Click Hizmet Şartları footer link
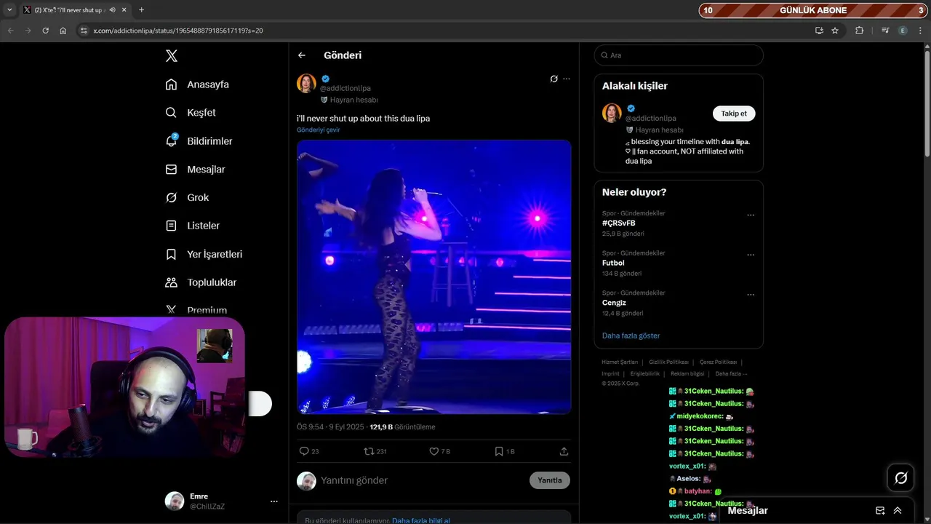931x524 pixels. point(620,362)
